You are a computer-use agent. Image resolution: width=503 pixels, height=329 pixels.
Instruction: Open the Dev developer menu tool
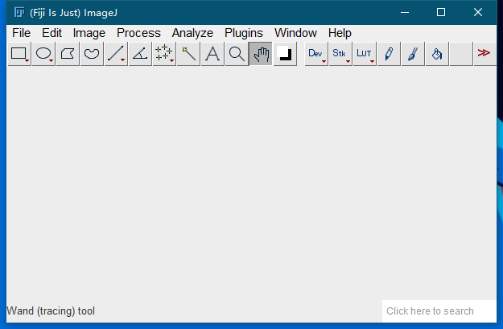pos(316,54)
